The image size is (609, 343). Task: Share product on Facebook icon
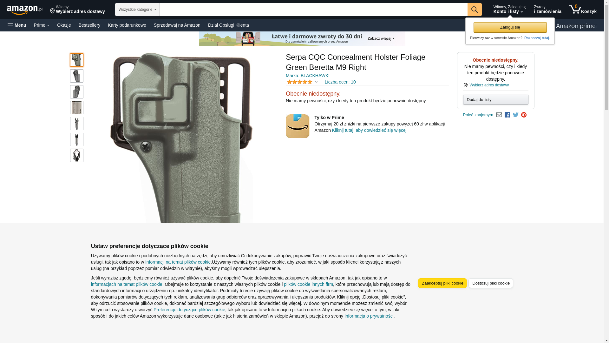(x=507, y=115)
